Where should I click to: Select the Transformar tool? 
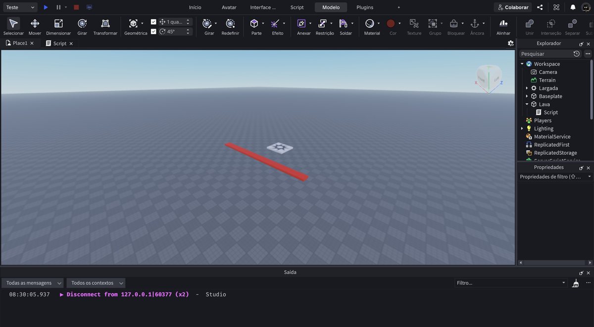105,23
